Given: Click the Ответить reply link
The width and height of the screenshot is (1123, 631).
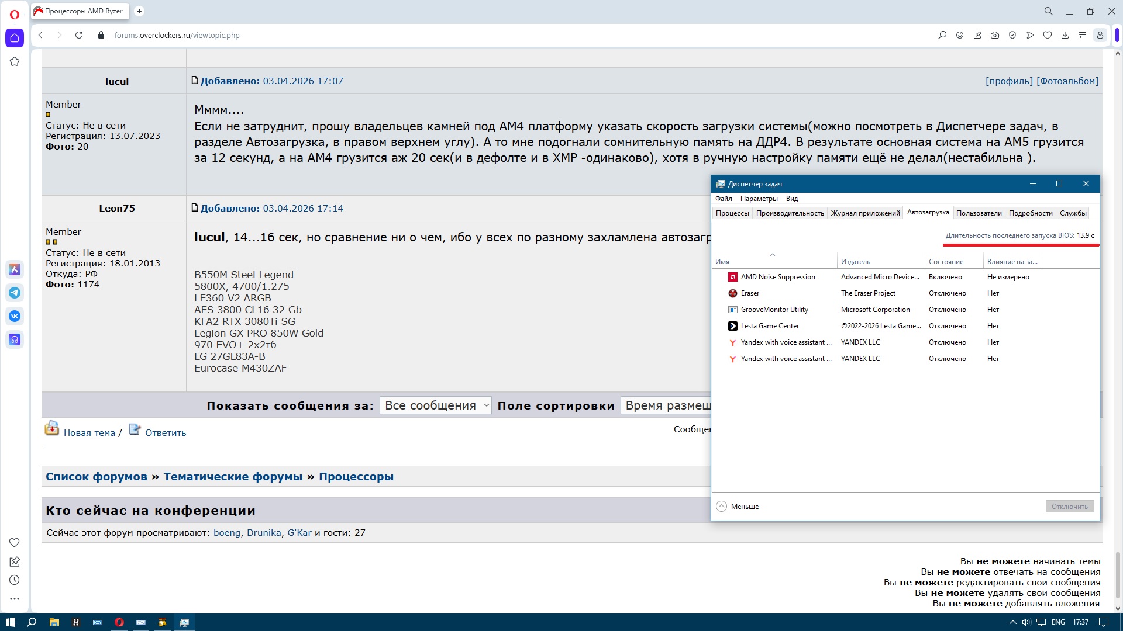Looking at the screenshot, I should 166,433.
